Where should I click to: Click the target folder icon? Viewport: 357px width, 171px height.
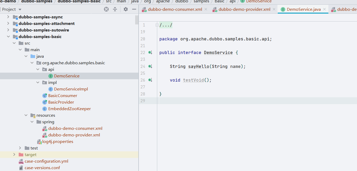point(21,154)
